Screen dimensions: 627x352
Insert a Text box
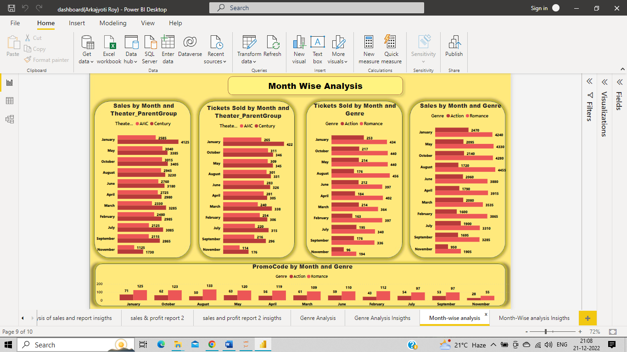[317, 48]
